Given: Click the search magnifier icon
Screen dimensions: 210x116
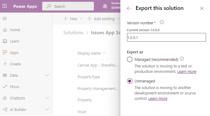Looking at the screenshot, I should tap(49, 6).
